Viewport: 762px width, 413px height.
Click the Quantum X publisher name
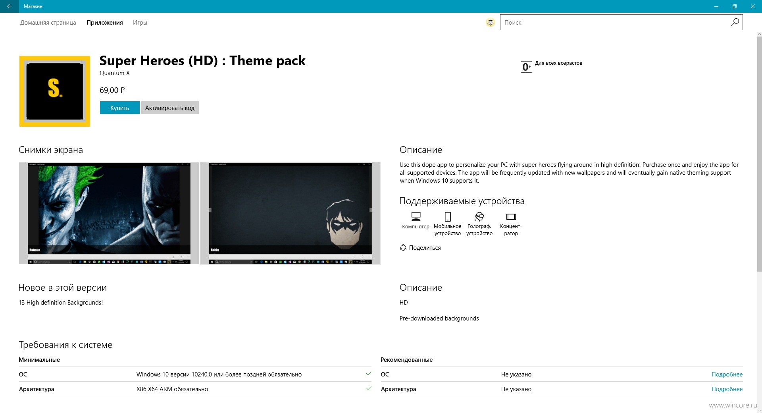pyautogui.click(x=115, y=73)
